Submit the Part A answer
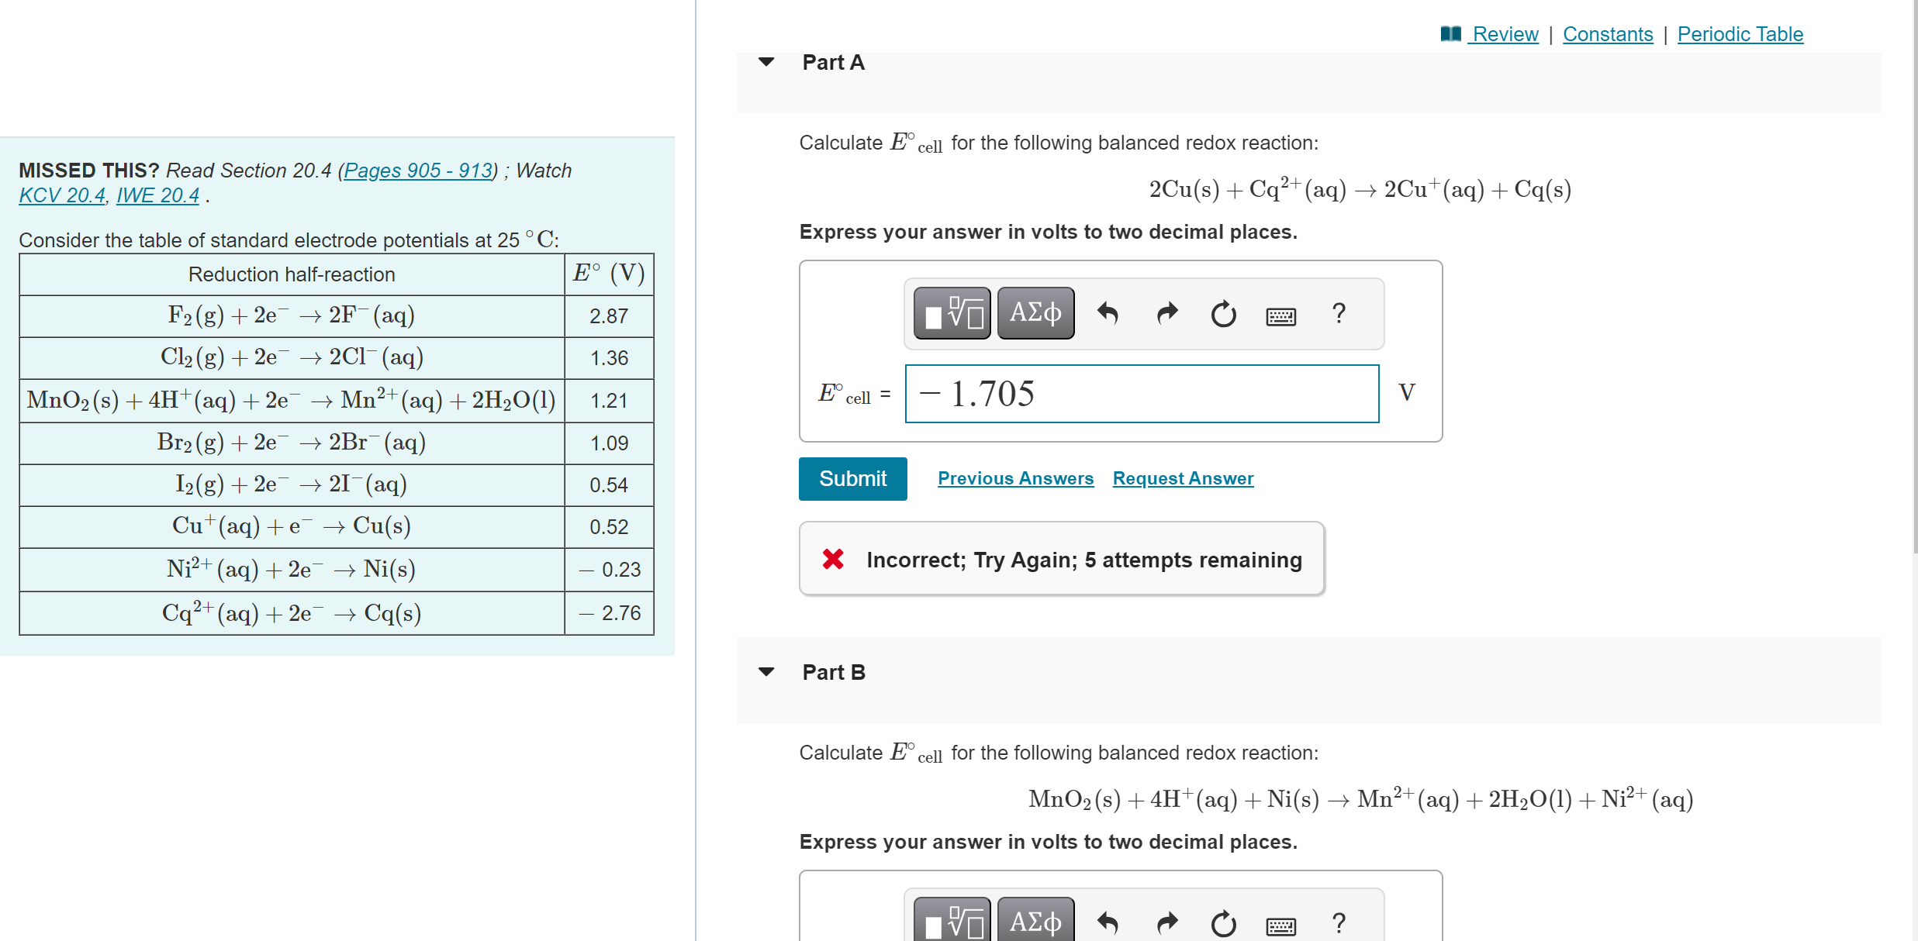 852,478
